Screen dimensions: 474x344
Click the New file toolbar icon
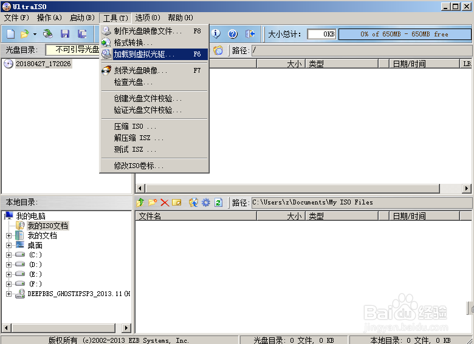(x=10, y=34)
